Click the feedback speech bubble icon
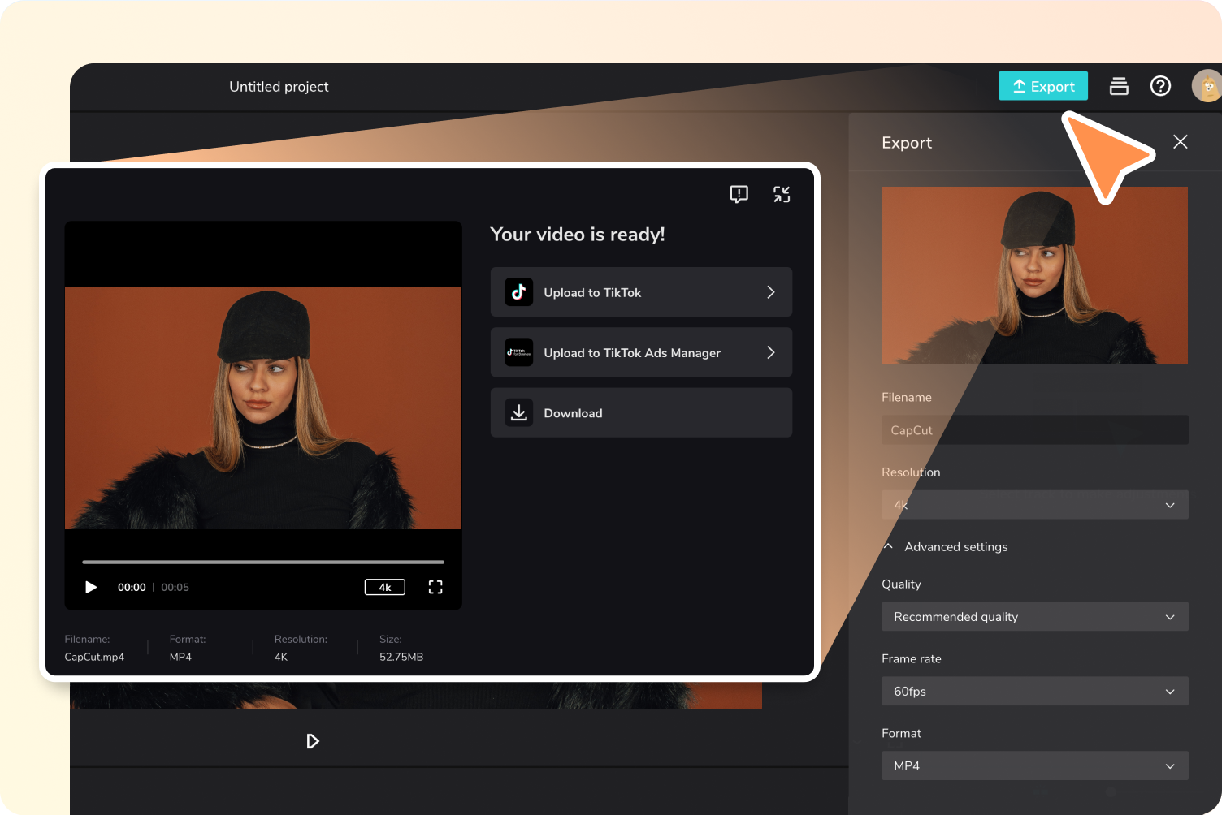Screen dimensions: 1222x815 [739, 194]
